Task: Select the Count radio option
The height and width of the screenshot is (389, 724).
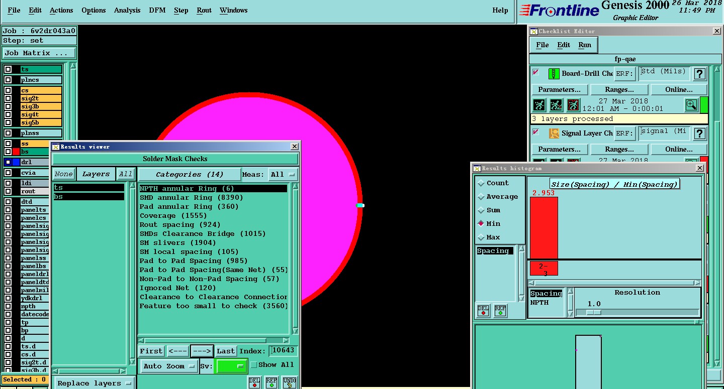Action: pos(481,183)
